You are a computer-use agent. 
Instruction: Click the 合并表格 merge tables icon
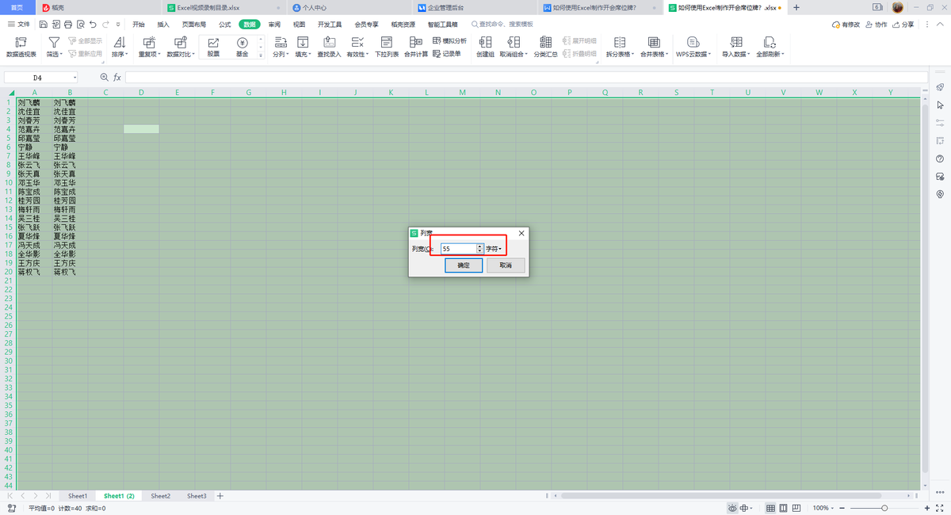tap(654, 42)
